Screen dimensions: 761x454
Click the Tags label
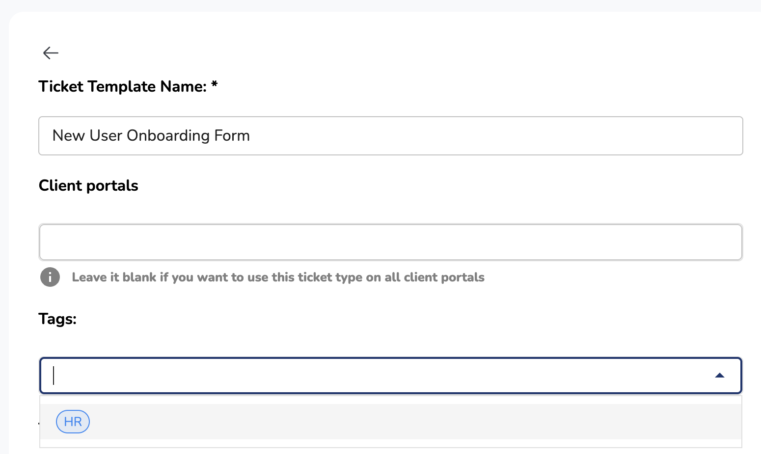coord(57,319)
